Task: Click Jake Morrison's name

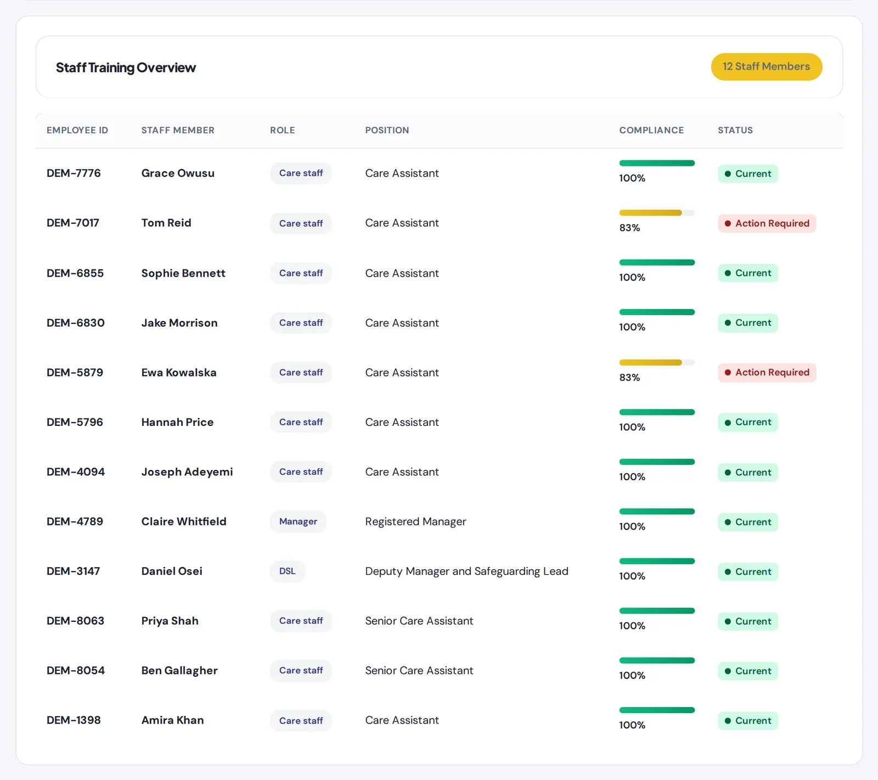Action: [179, 323]
